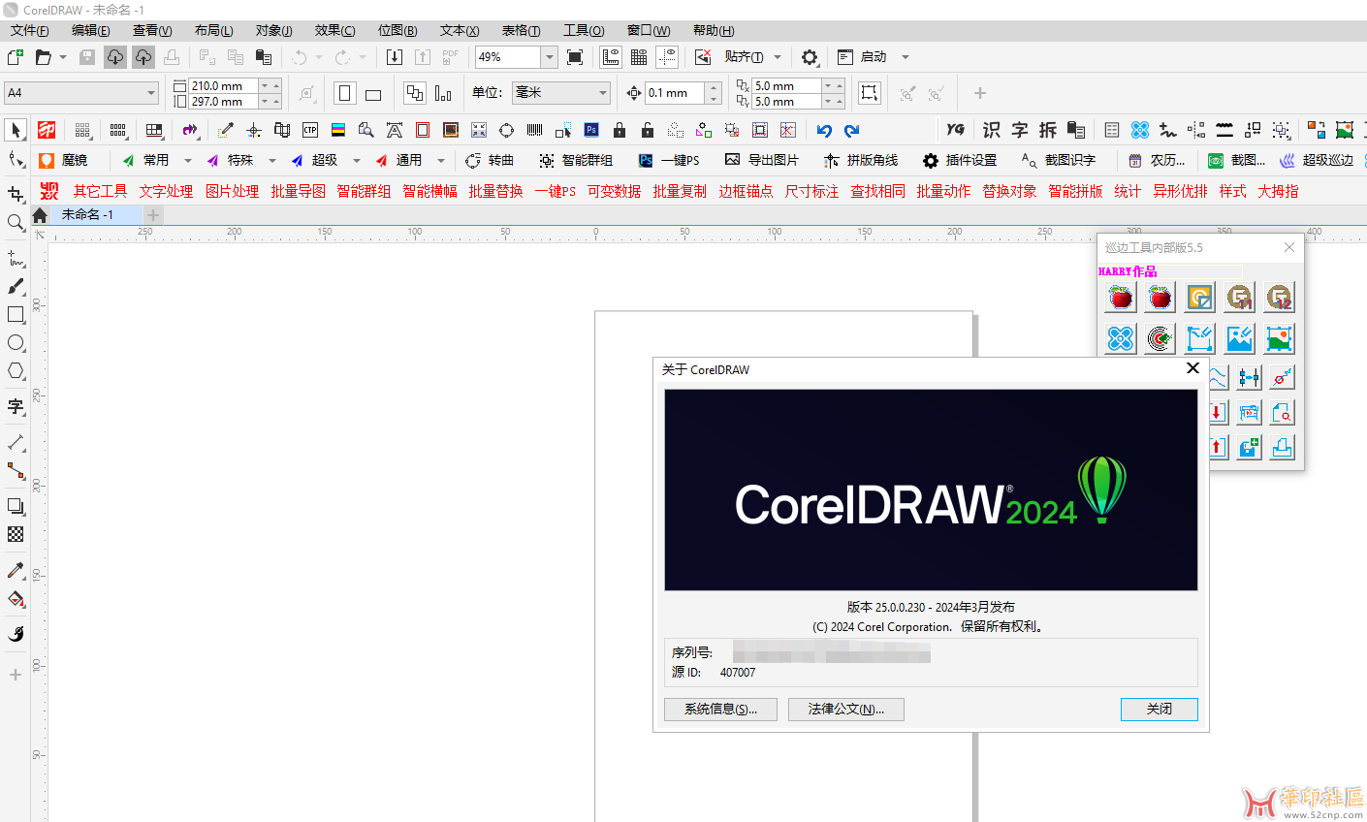The height and width of the screenshot is (822, 1367).
Task: Select the Polygon tool
Action: tap(16, 370)
